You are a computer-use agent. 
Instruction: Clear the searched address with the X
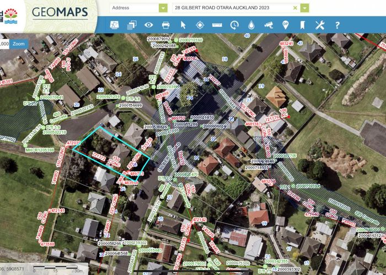[295, 8]
